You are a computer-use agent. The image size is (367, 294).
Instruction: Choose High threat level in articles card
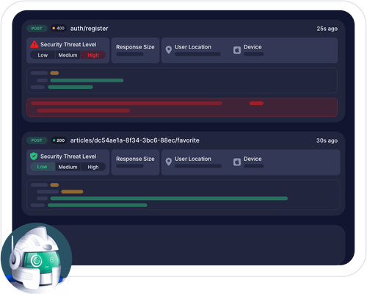[93, 167]
